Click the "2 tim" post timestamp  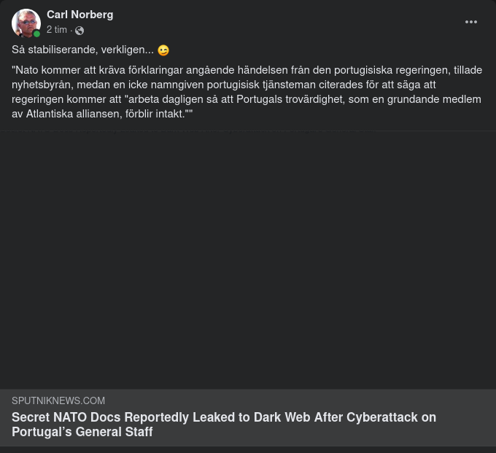(57, 30)
